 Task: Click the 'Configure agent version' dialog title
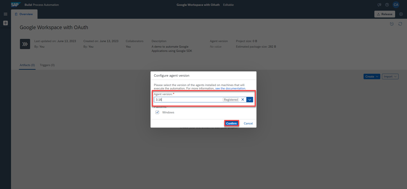point(172,76)
